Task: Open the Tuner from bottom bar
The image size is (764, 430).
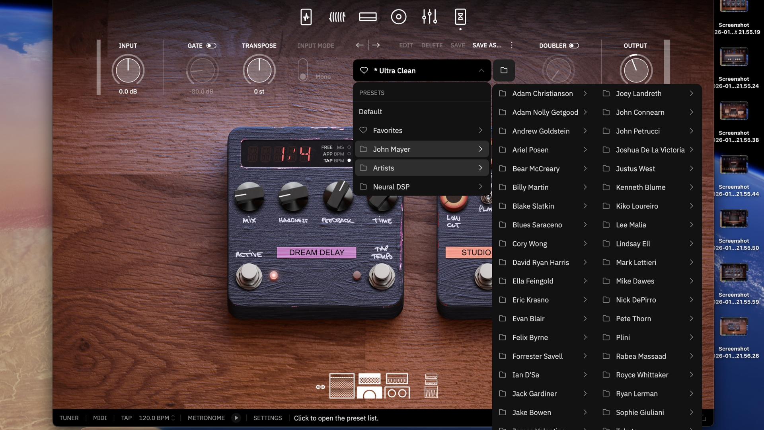Action: pyautogui.click(x=69, y=418)
